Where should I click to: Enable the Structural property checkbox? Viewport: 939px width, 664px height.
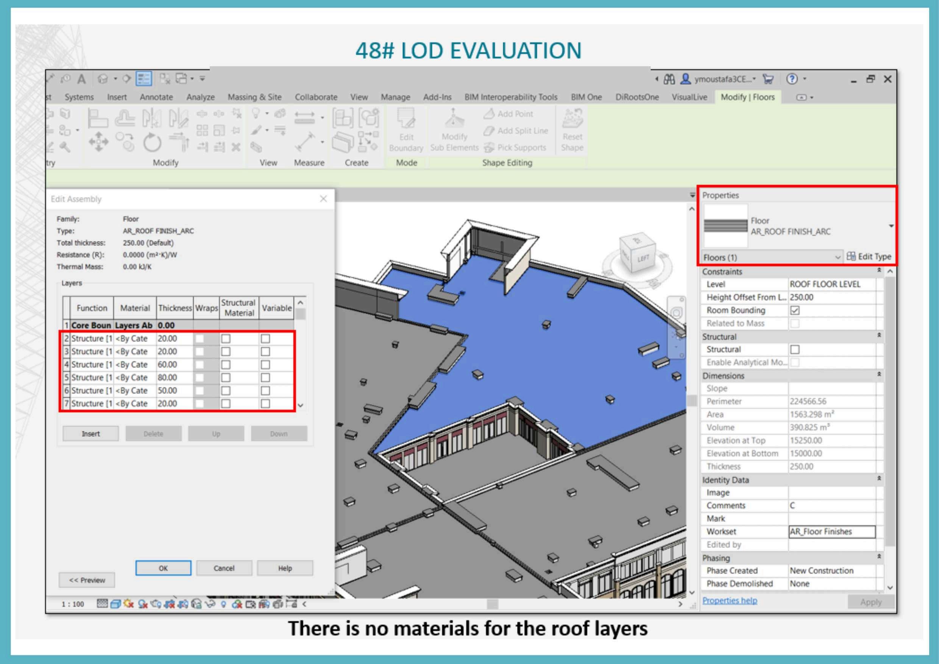point(795,349)
